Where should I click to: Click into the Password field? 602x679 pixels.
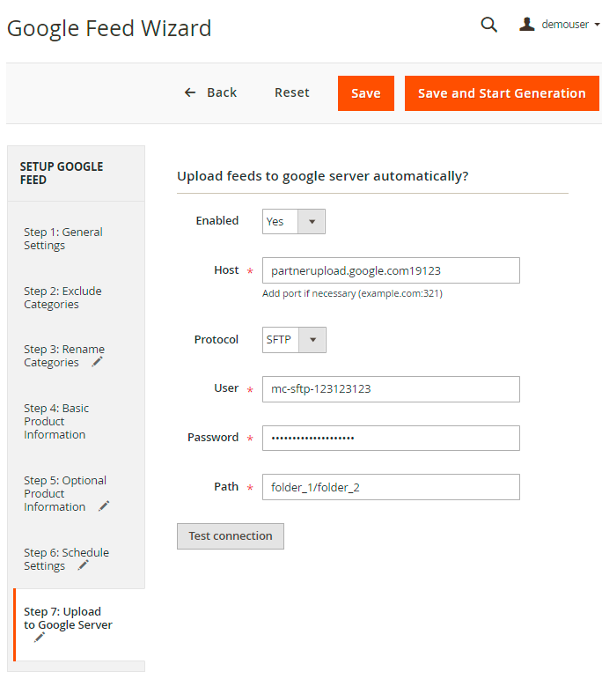391,438
